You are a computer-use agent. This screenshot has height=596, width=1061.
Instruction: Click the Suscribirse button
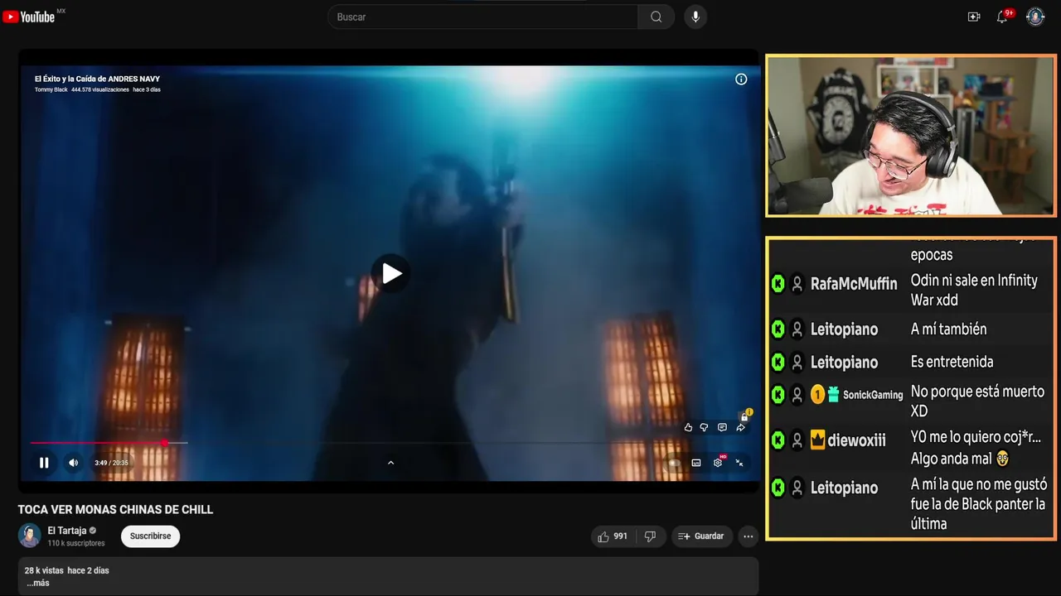click(150, 536)
